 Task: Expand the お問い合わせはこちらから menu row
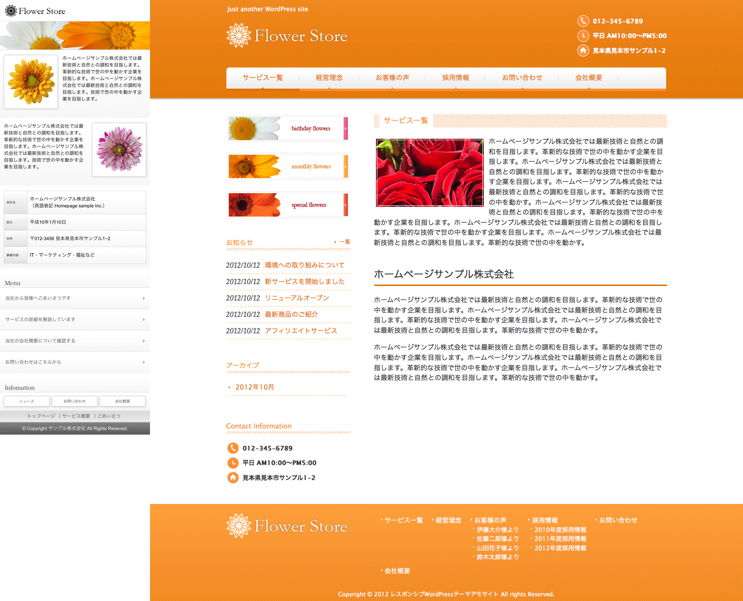pyautogui.click(x=75, y=362)
